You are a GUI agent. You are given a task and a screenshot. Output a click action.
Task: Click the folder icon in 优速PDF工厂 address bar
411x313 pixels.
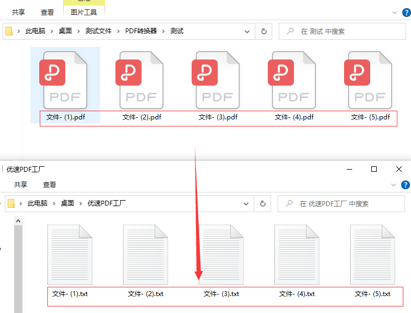[11, 203]
